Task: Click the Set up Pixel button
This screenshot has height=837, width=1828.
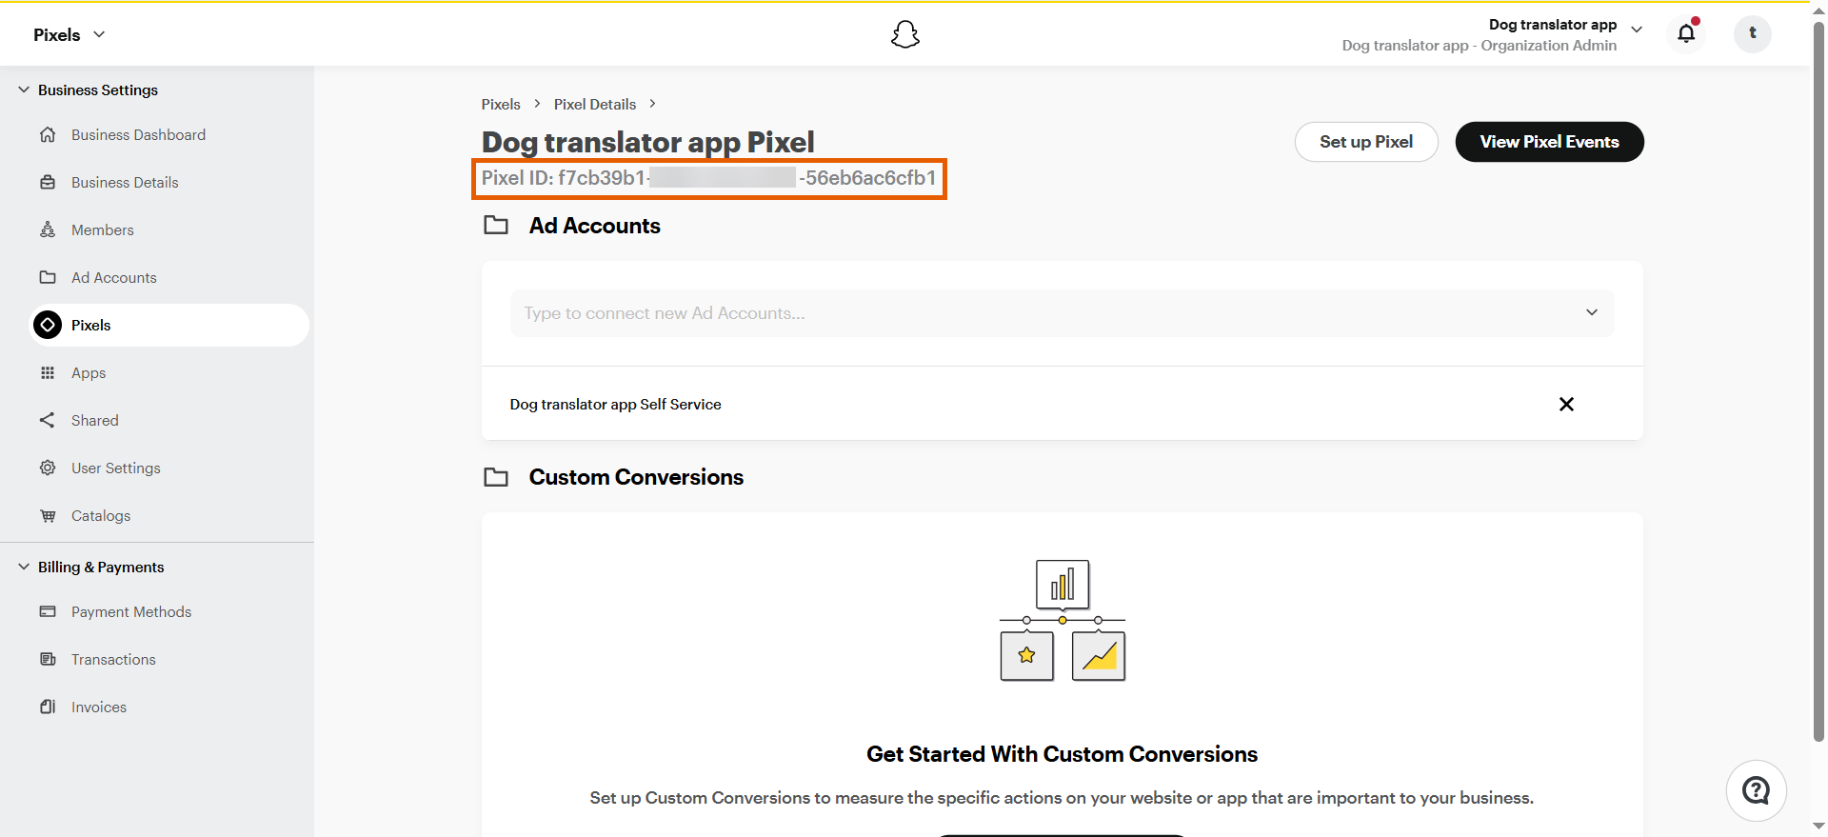Action: pos(1366,142)
